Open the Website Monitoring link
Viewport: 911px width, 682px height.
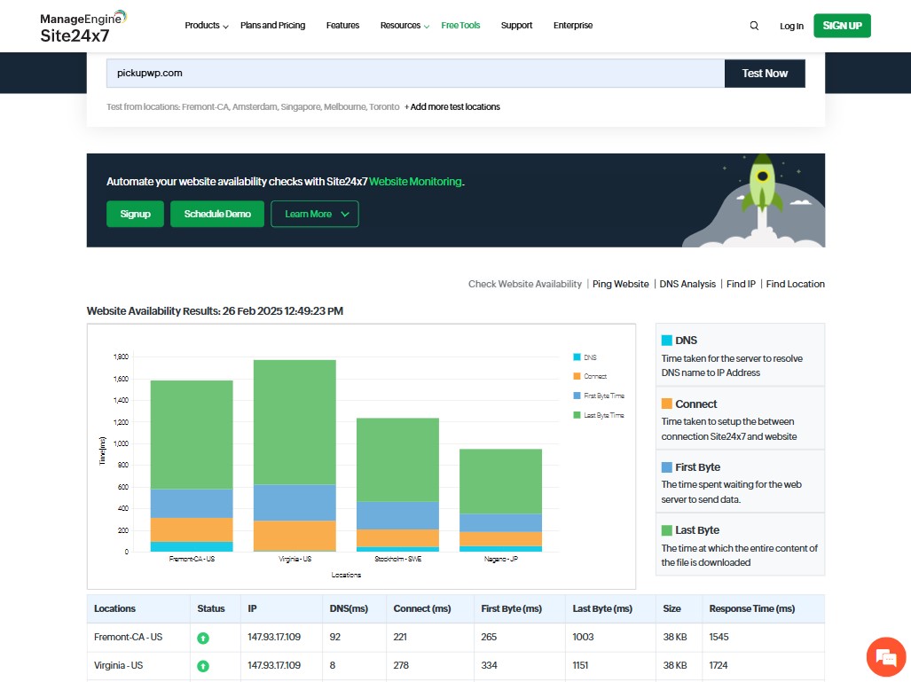[x=415, y=182]
